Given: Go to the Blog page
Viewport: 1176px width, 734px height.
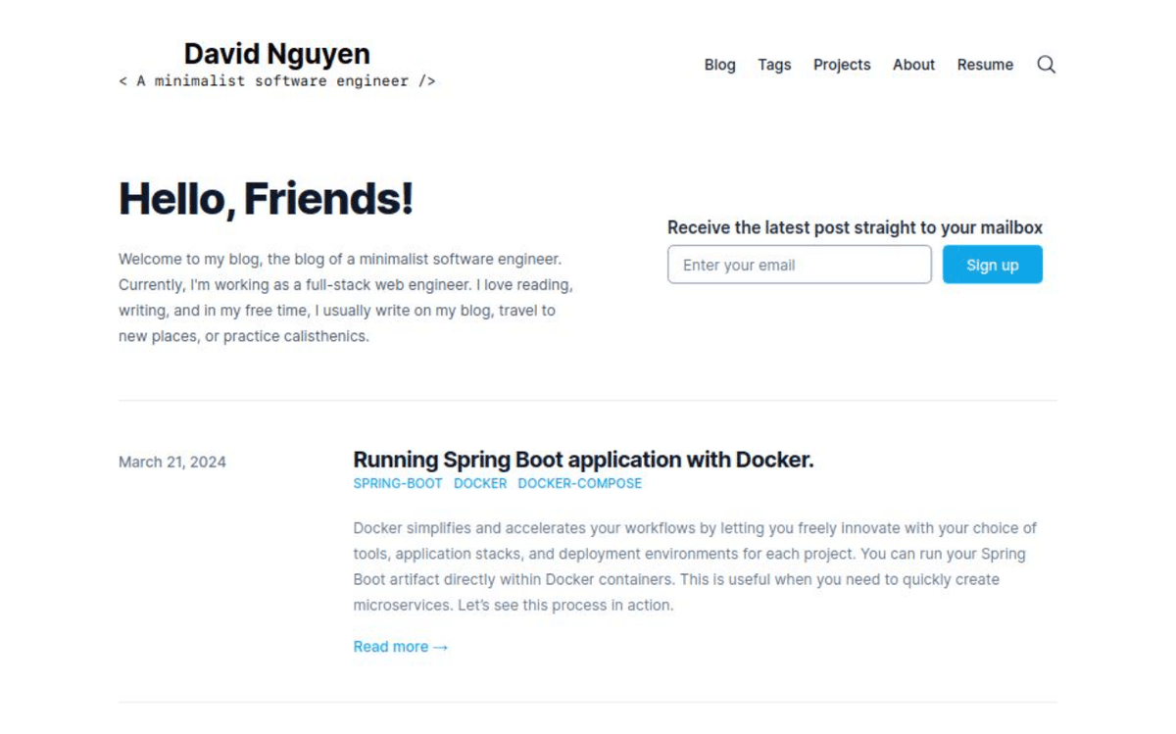Looking at the screenshot, I should [x=719, y=65].
